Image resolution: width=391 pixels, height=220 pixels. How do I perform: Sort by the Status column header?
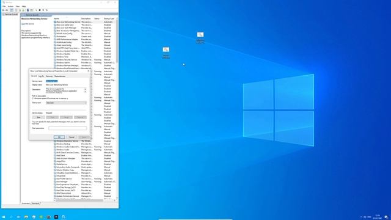click(x=98, y=19)
